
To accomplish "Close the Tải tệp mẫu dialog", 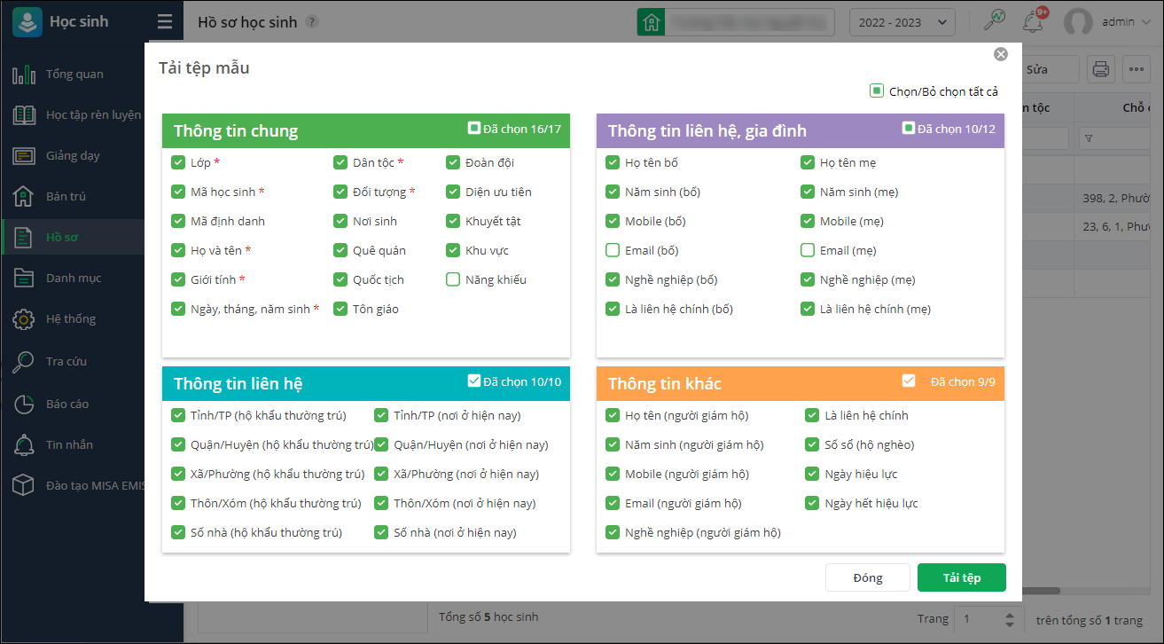I will (x=1001, y=54).
